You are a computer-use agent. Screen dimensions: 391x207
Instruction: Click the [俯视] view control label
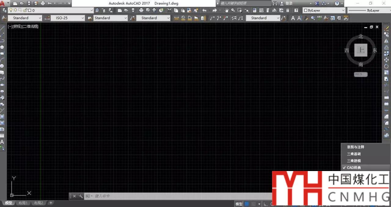click(17, 27)
